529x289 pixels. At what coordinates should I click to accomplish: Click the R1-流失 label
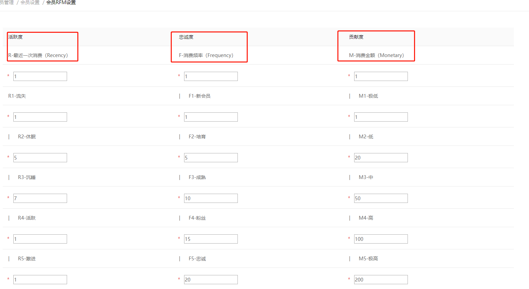pos(17,96)
